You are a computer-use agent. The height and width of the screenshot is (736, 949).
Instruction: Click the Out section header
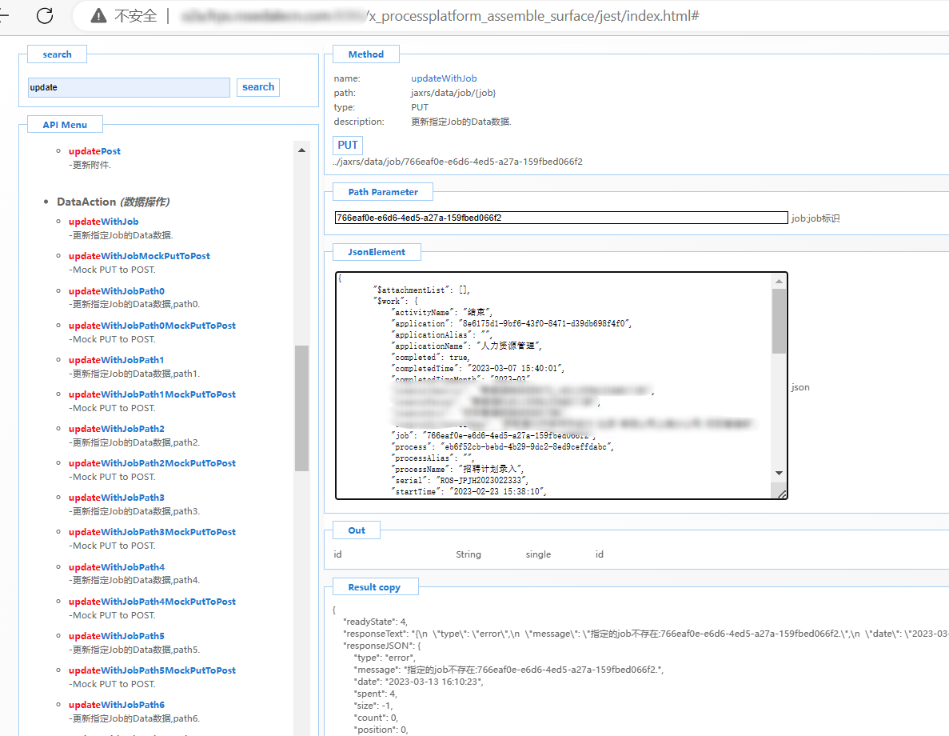[x=357, y=530]
